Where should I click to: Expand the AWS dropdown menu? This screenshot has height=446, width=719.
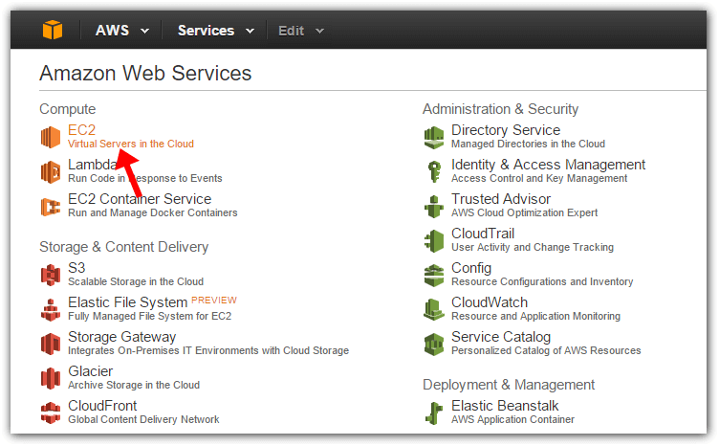click(122, 31)
